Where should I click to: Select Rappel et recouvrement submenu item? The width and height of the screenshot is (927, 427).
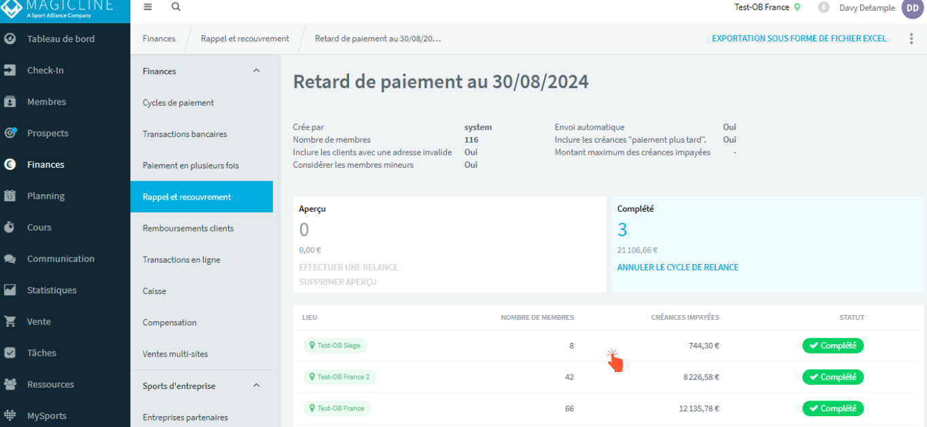202,197
